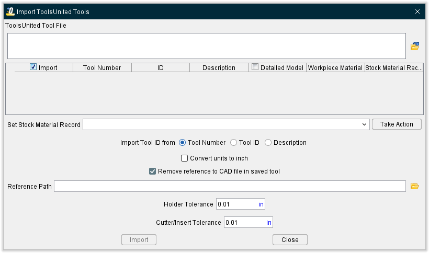Select the Description radio button
The height and width of the screenshot is (253, 429).
(x=268, y=143)
